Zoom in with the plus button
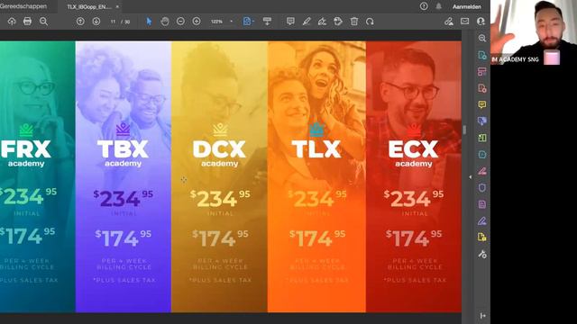The width and height of the screenshot is (577, 324). pyautogui.click(x=197, y=22)
